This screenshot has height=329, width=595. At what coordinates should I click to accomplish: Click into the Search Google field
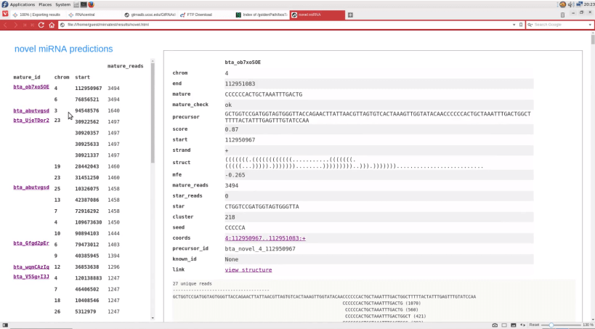coord(560,25)
